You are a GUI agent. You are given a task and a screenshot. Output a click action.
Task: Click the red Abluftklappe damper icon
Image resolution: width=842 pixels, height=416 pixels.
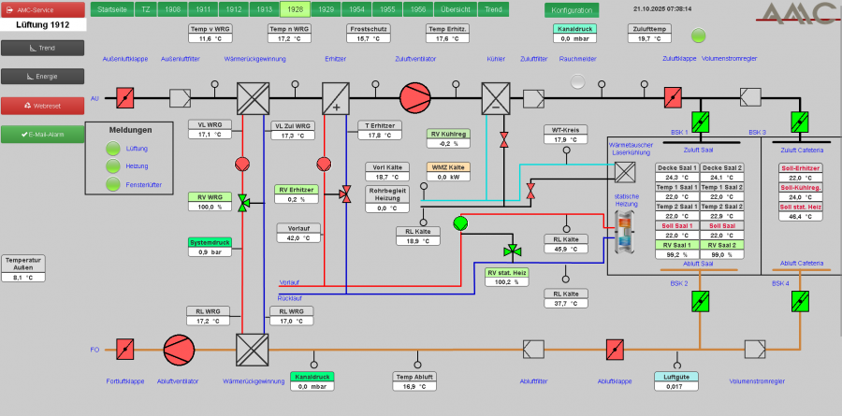pyautogui.click(x=615, y=350)
